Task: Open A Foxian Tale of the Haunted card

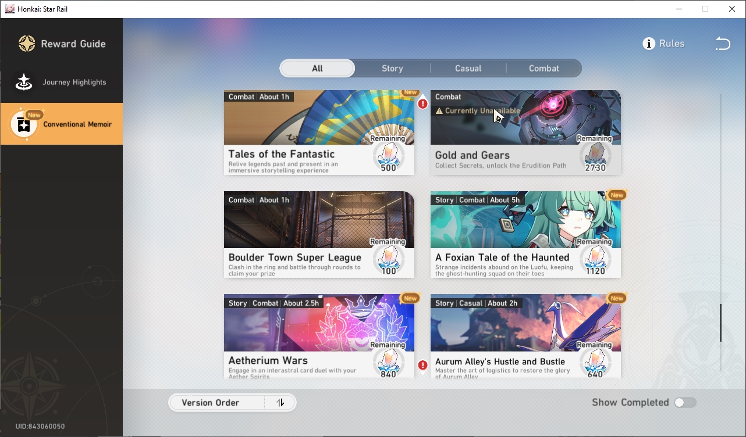Action: coord(525,234)
